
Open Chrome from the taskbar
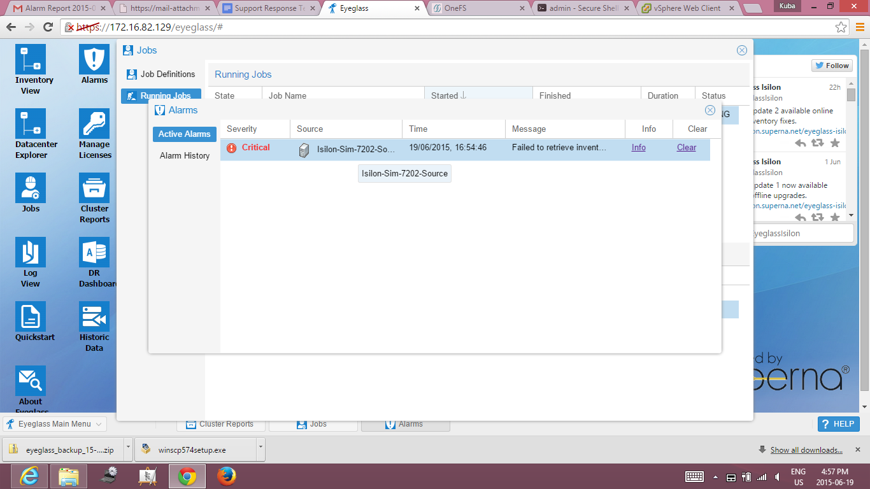pyautogui.click(x=187, y=476)
